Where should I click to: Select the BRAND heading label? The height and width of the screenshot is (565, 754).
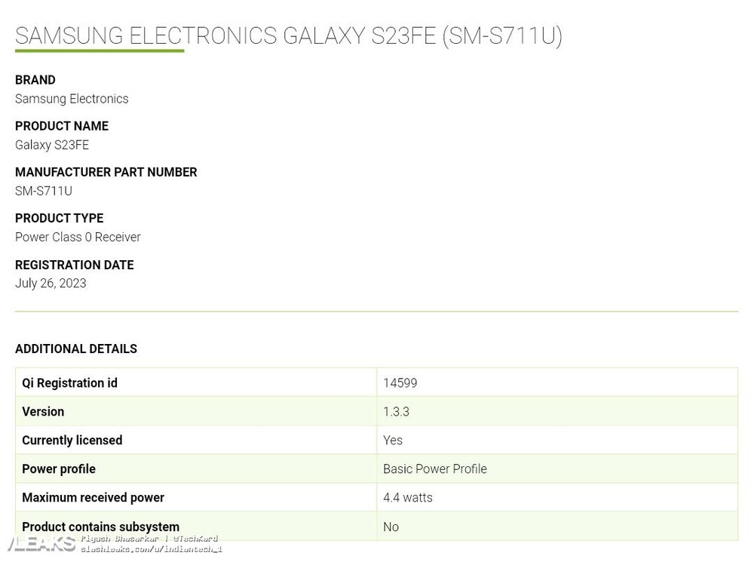(x=35, y=80)
